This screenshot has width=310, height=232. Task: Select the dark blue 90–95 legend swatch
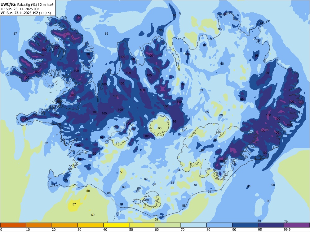245,225
